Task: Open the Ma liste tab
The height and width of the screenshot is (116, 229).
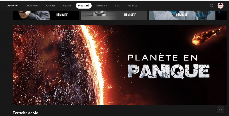Action: point(132,5)
